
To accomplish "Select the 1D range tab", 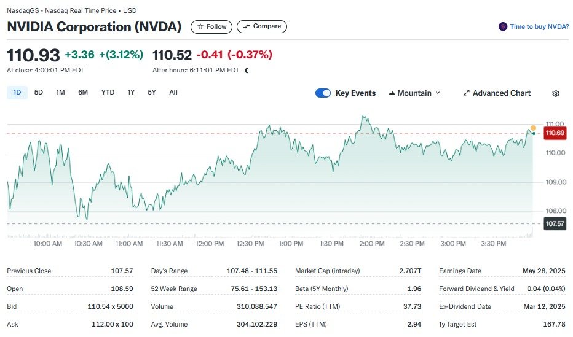I will 17,93.
